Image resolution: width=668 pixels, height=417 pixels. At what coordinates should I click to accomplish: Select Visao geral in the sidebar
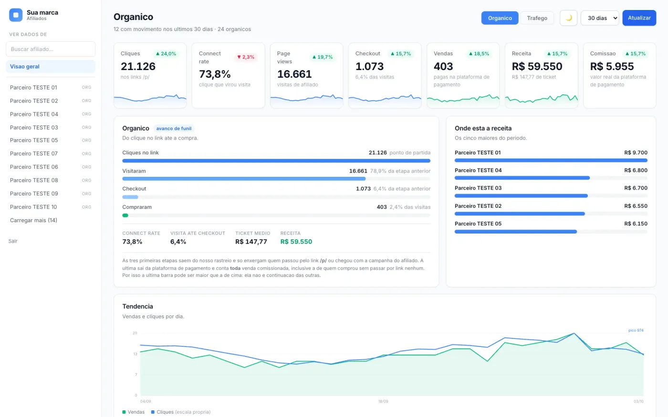[51, 67]
